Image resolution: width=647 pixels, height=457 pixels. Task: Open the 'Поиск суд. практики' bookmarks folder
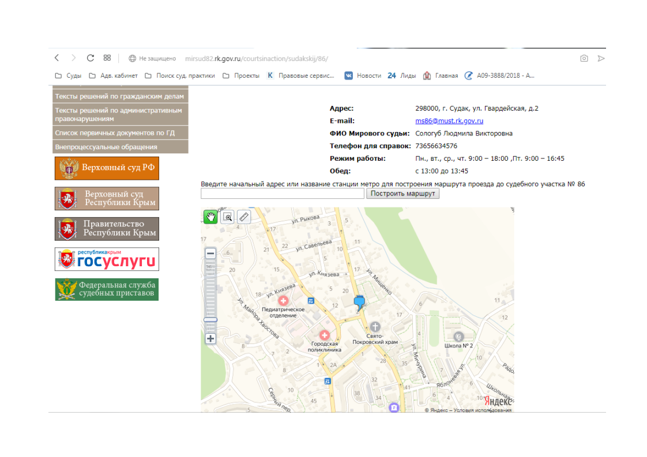coord(180,76)
